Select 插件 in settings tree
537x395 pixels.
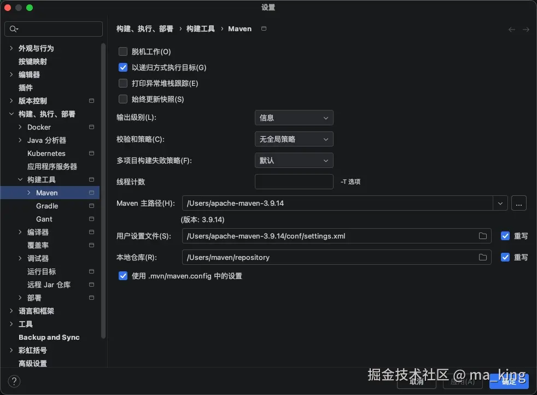click(26, 88)
